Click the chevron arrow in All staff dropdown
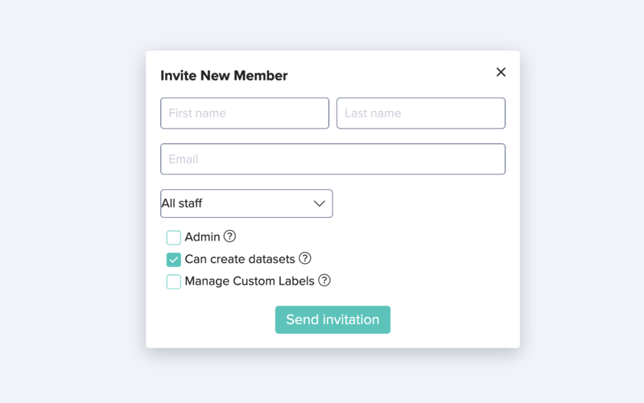 tap(319, 204)
